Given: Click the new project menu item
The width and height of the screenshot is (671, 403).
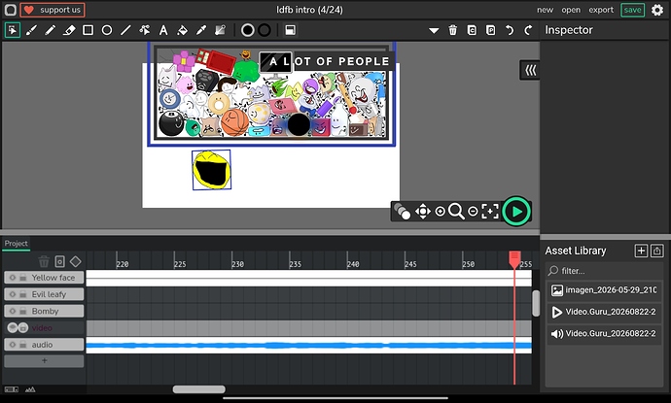Looking at the screenshot, I should 545,10.
